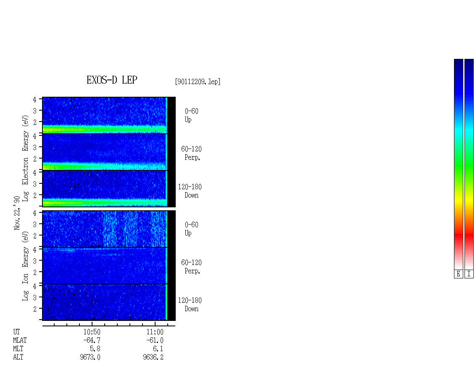Click the MLT value 5.8
Viewport: 475px width, 368px height.
click(x=95, y=349)
